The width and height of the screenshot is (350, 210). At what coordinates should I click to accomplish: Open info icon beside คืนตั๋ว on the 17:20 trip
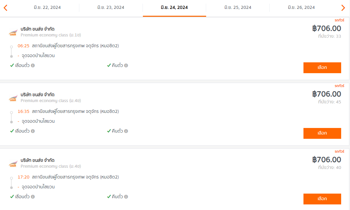click(x=126, y=197)
